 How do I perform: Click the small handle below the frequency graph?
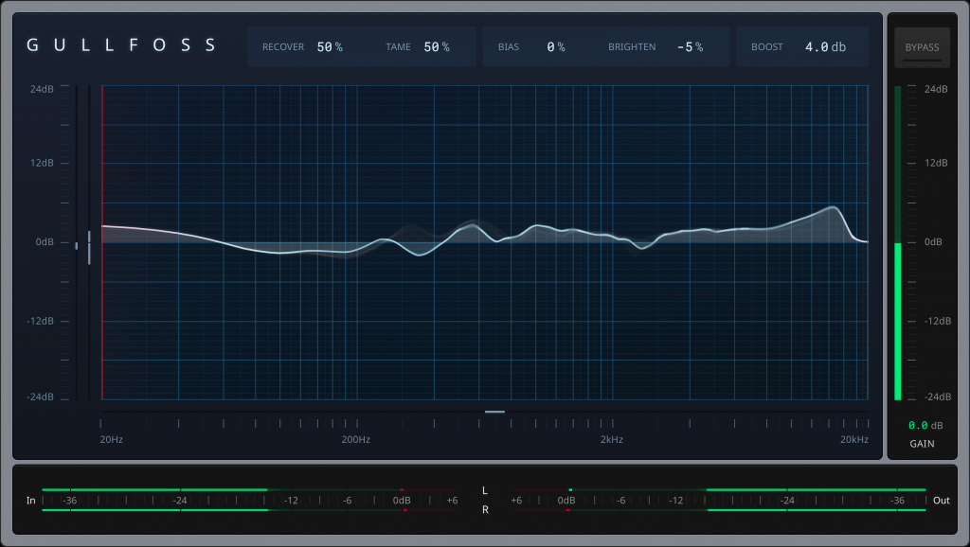point(494,412)
